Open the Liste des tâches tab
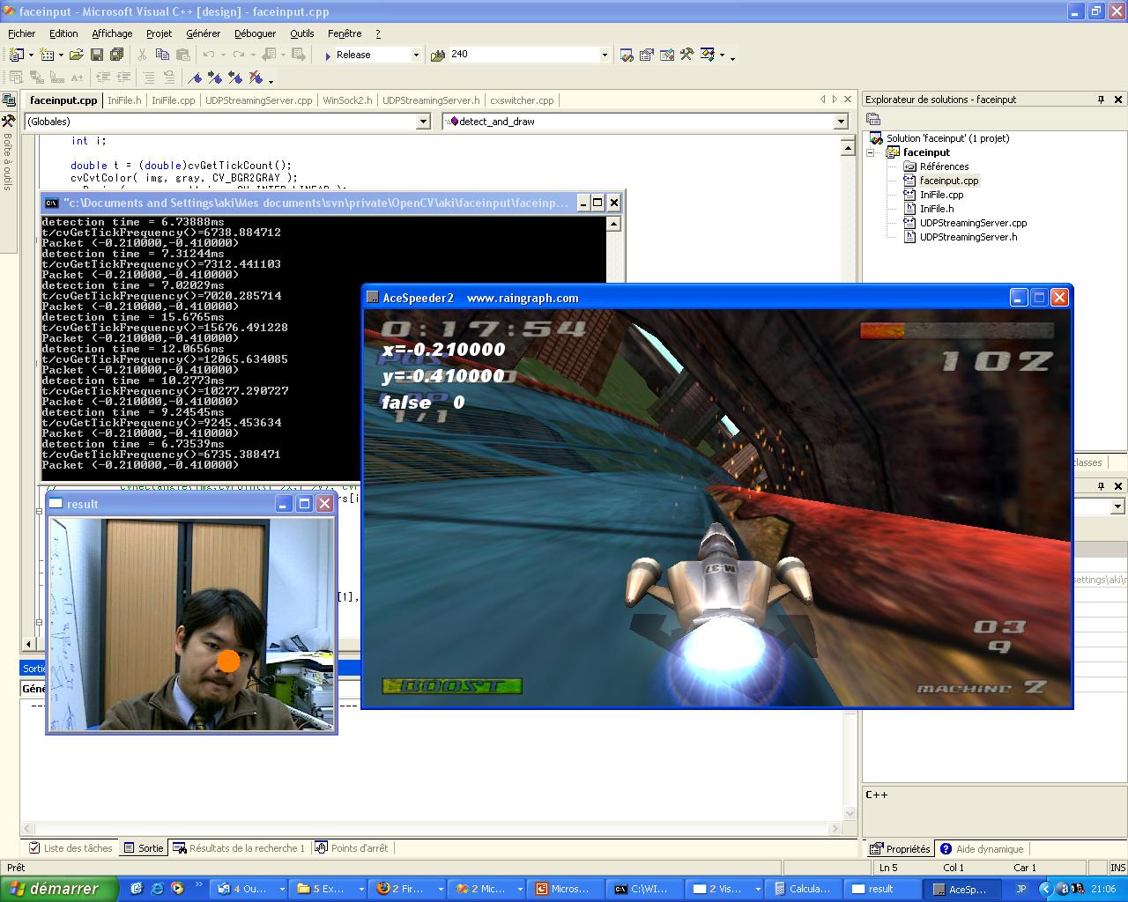This screenshot has width=1128, height=902. 70,848
